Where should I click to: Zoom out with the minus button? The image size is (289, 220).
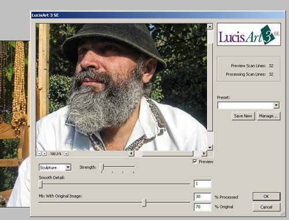point(39,154)
